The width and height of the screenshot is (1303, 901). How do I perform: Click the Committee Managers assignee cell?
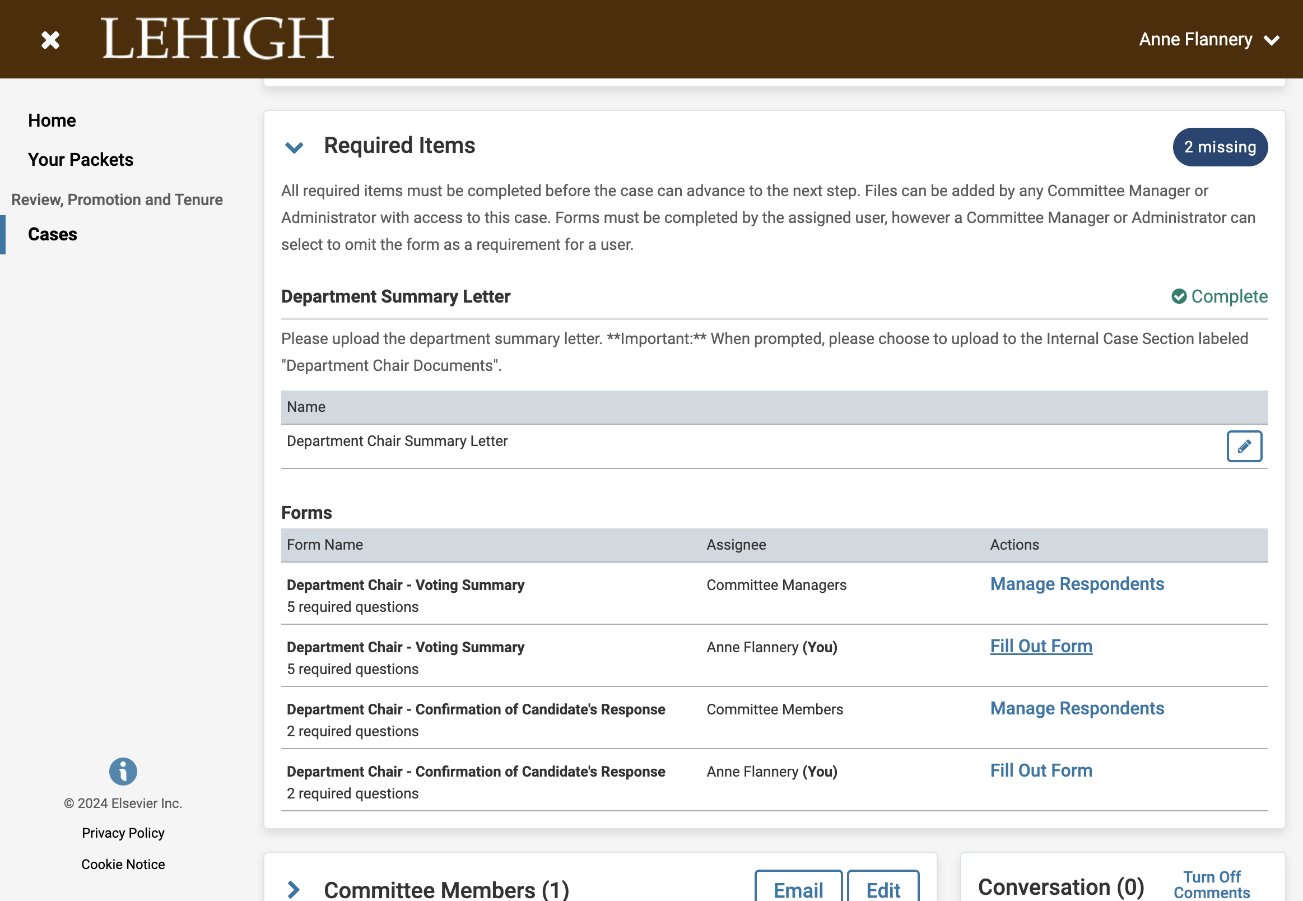pos(776,585)
